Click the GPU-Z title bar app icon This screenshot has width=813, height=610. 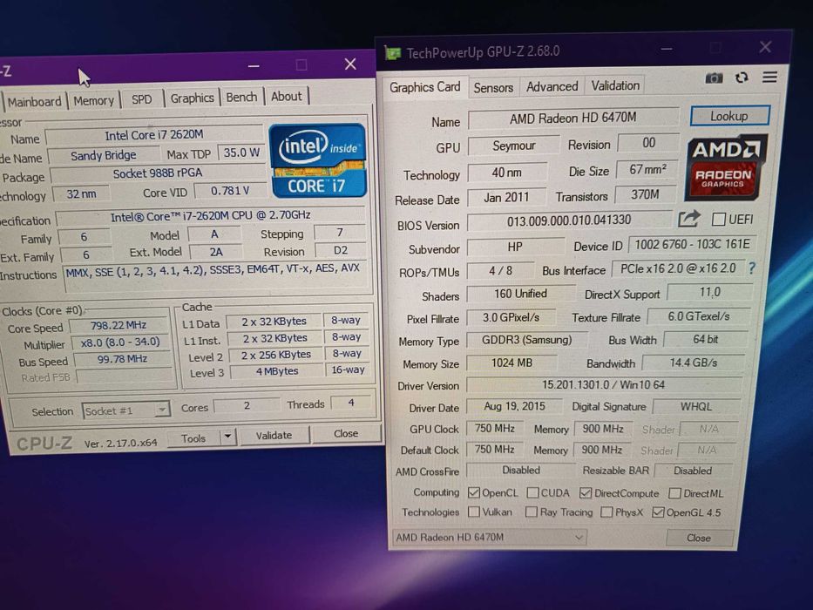[x=392, y=53]
